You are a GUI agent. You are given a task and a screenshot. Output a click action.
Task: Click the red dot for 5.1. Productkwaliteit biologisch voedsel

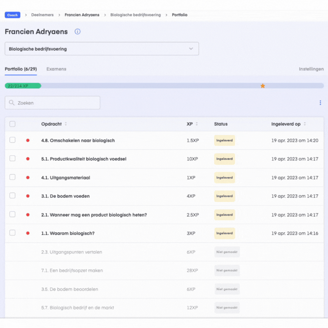pos(28,159)
